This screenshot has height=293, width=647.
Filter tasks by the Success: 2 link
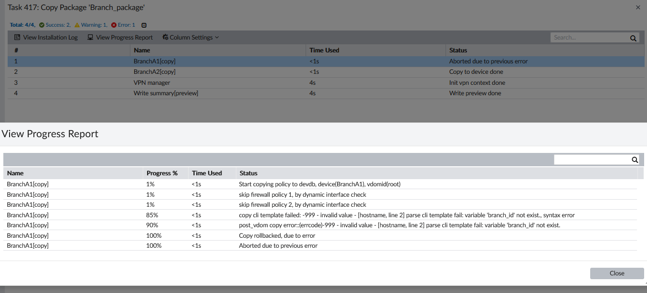pyautogui.click(x=58, y=25)
